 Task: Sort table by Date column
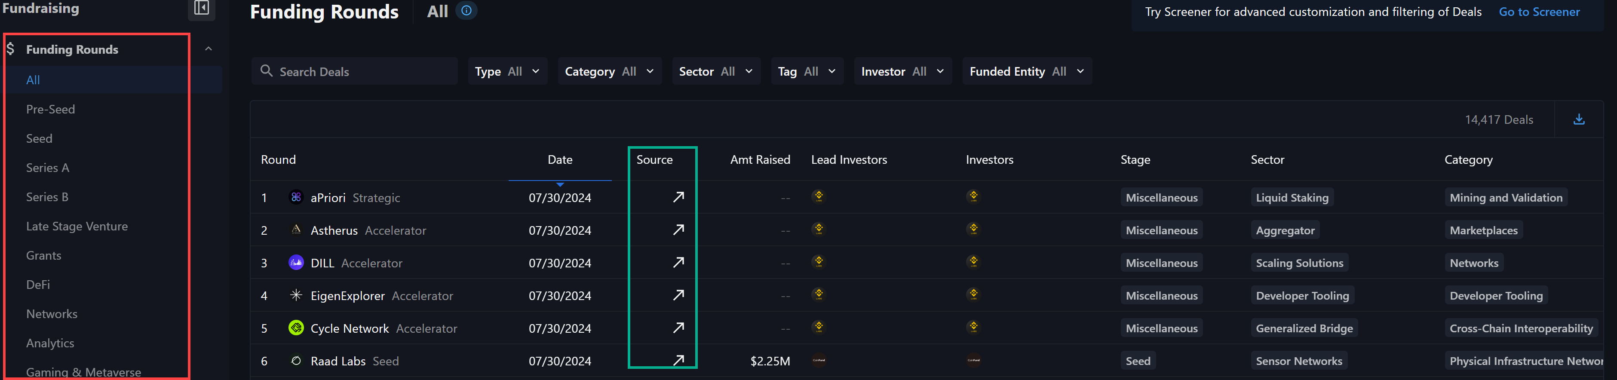point(560,159)
